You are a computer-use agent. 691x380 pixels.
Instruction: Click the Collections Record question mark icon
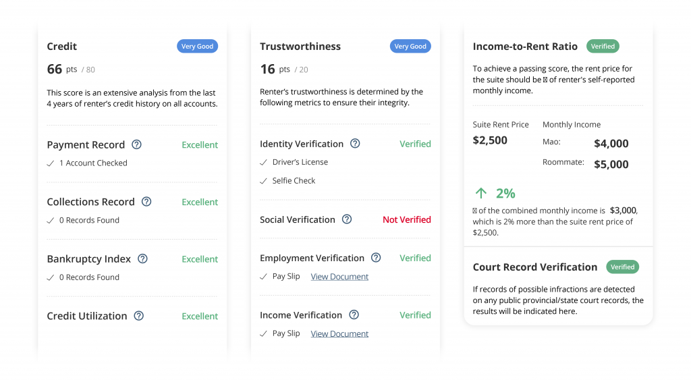coord(146,201)
